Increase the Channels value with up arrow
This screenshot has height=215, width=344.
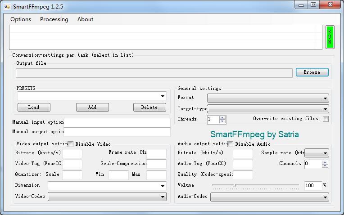tap(325, 162)
